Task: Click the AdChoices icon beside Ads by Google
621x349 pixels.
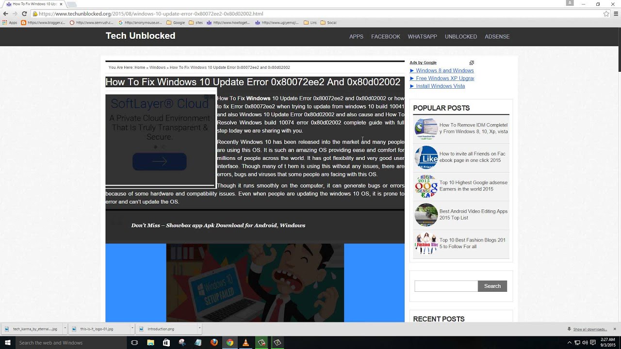Action: pyautogui.click(x=472, y=63)
